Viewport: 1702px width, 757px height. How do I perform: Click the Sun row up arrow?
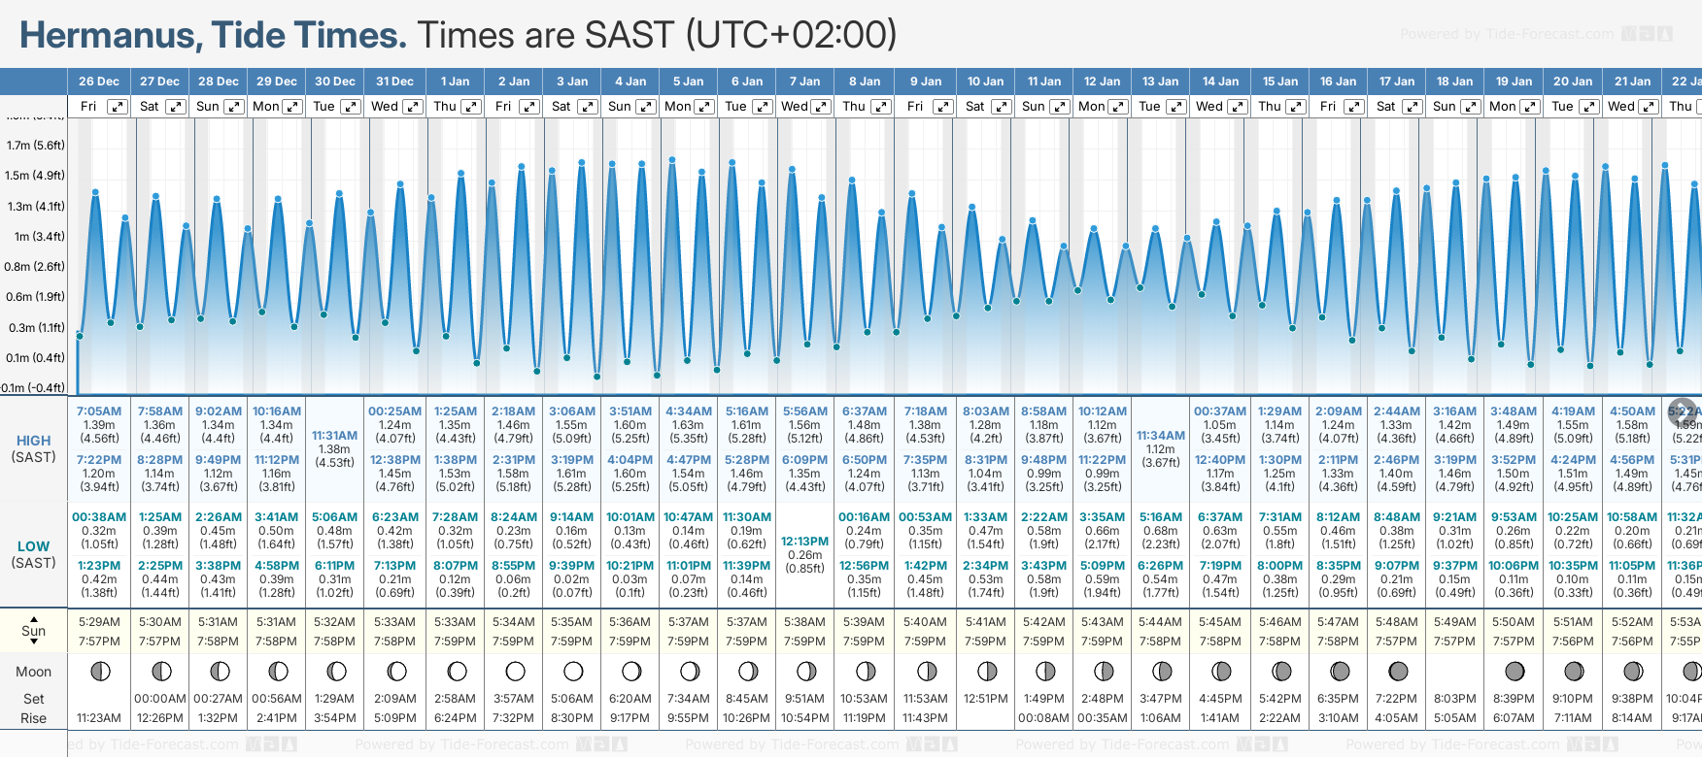pyautogui.click(x=34, y=618)
